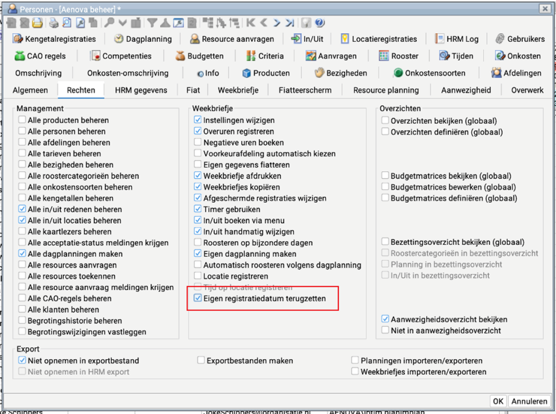Check Negatieve uren boeken option
556x414 pixels.
(198, 143)
